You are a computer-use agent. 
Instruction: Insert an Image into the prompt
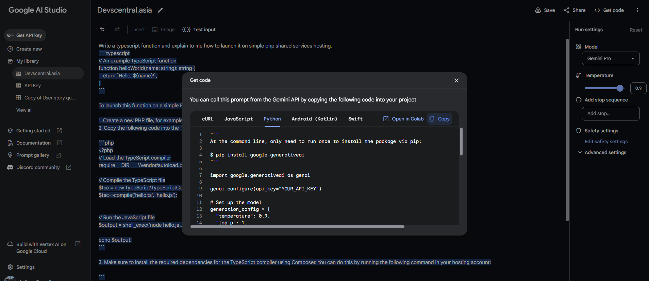tap(164, 30)
